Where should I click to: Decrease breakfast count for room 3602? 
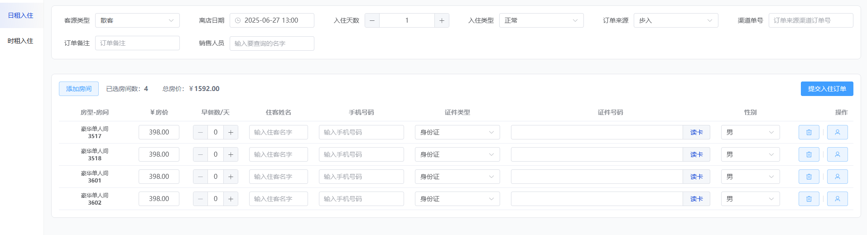tap(201, 199)
